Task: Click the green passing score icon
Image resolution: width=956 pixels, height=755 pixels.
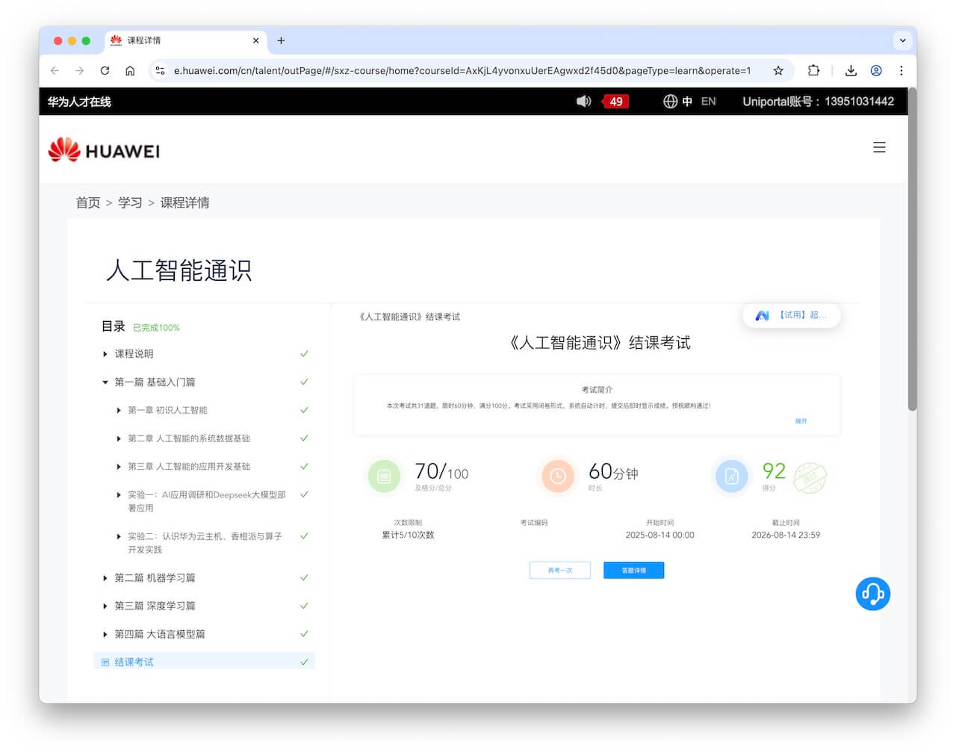Action: (384, 476)
